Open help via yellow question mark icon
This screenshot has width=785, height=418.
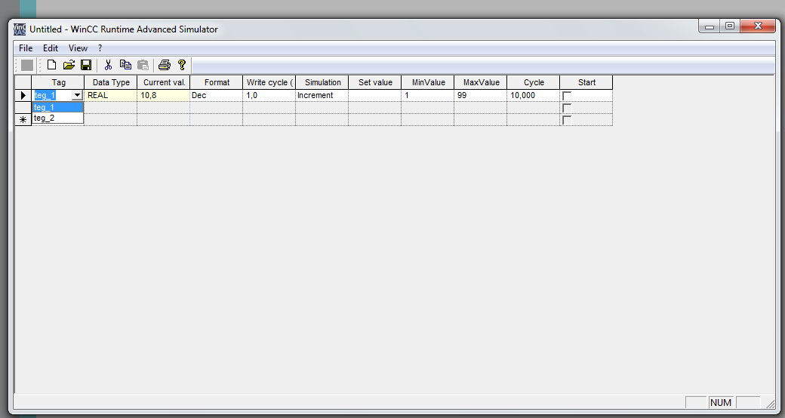point(182,65)
